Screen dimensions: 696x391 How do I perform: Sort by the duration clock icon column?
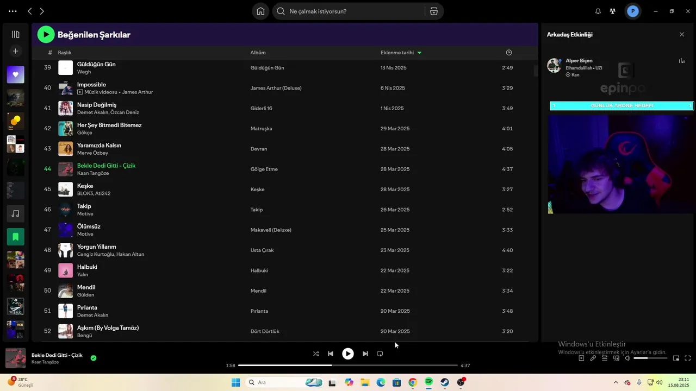pos(509,53)
